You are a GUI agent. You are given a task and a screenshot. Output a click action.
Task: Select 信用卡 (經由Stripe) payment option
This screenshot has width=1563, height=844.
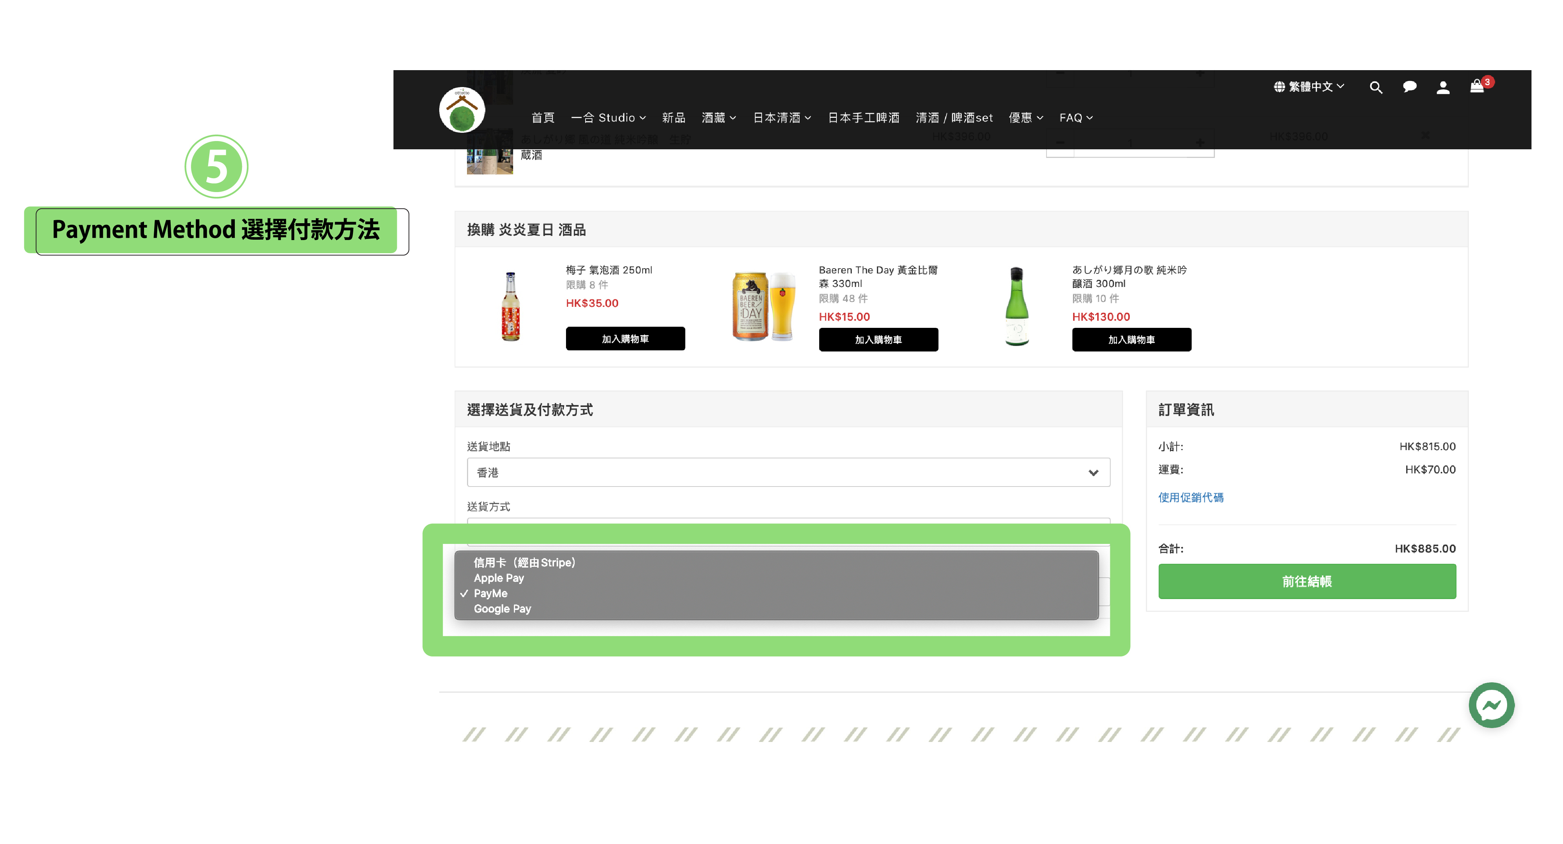(x=524, y=562)
